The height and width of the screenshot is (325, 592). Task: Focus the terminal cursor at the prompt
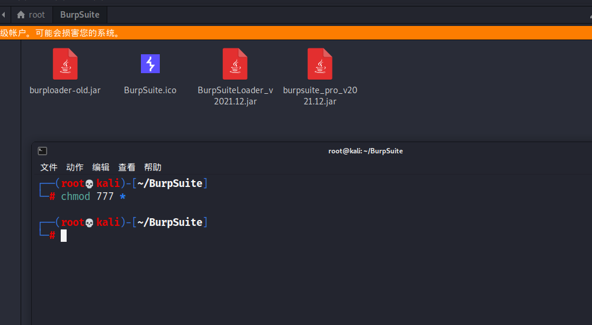click(64, 236)
